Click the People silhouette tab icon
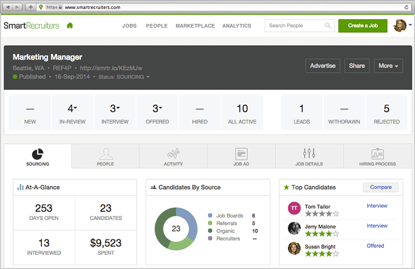 106,154
